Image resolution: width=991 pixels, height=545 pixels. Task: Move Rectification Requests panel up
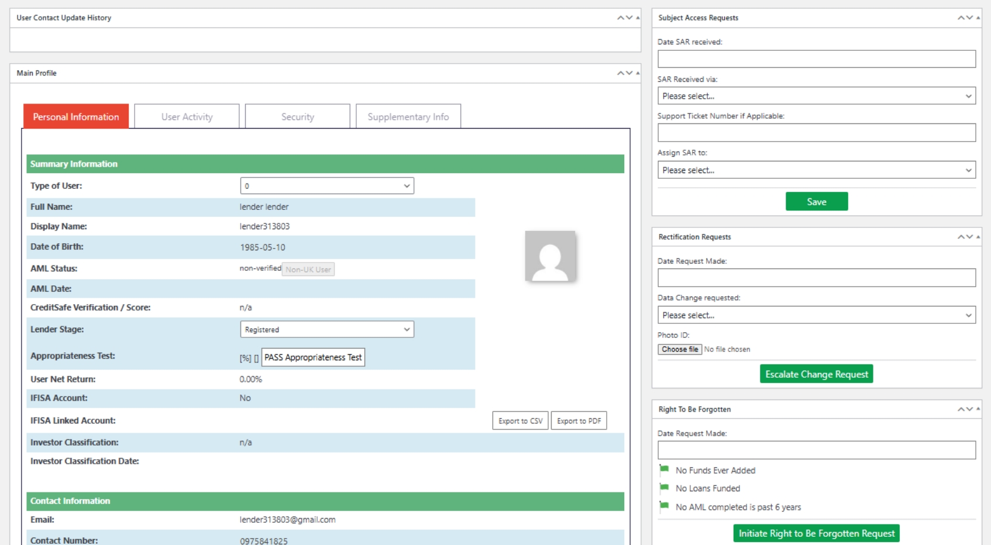click(961, 237)
